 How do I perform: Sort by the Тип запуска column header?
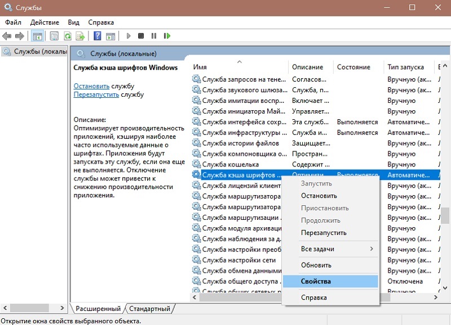pos(409,67)
